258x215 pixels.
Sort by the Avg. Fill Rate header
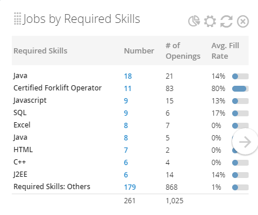(225, 51)
